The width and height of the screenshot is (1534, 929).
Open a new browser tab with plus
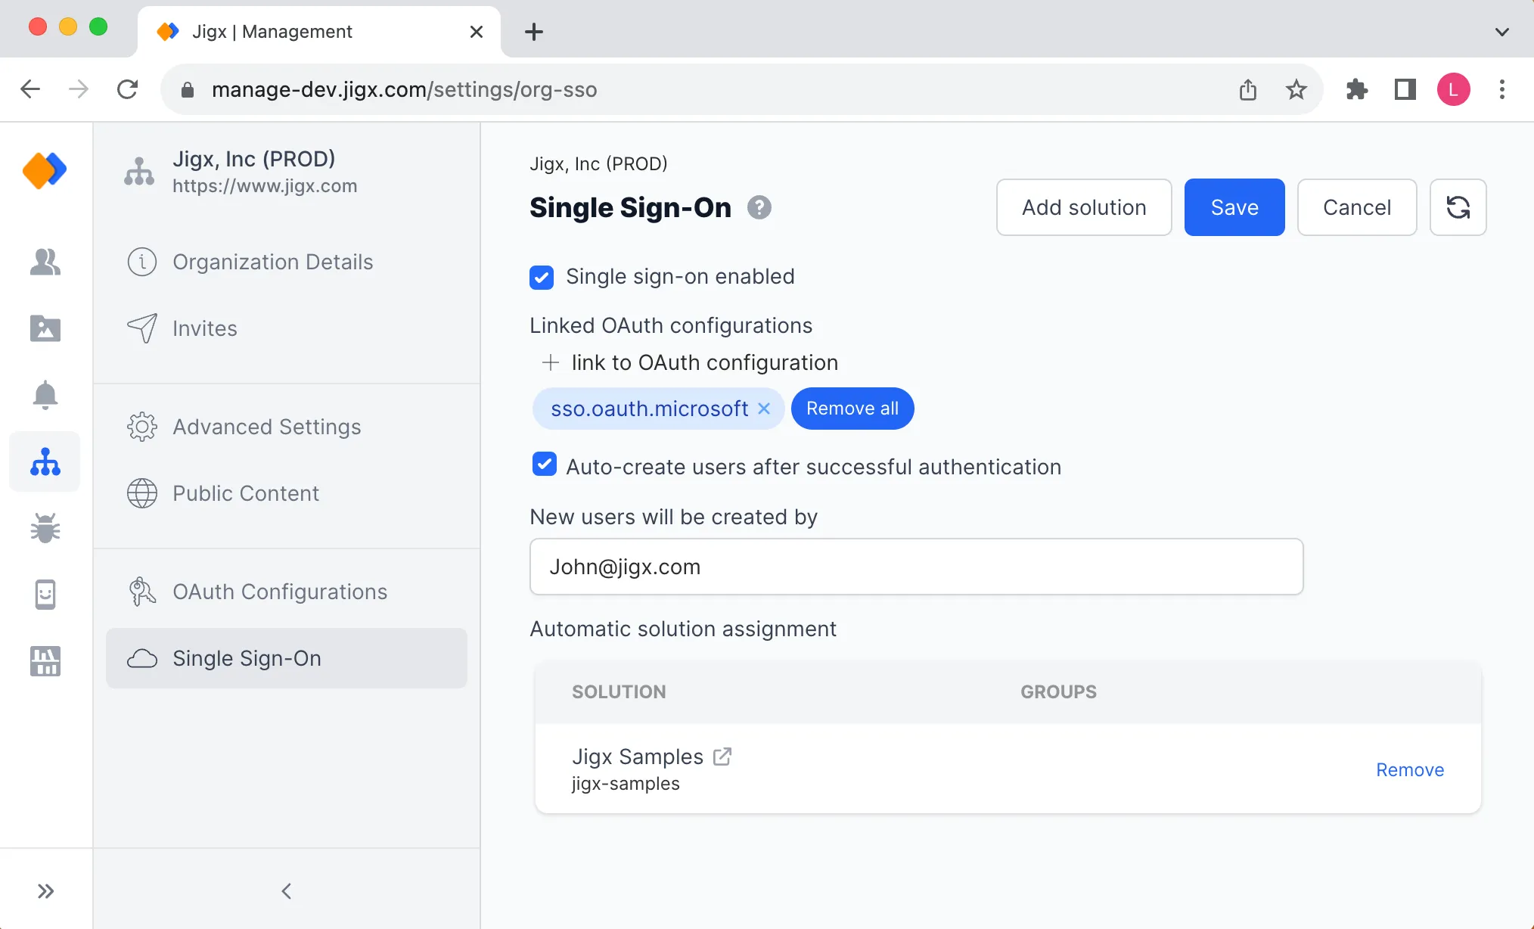pos(534,32)
